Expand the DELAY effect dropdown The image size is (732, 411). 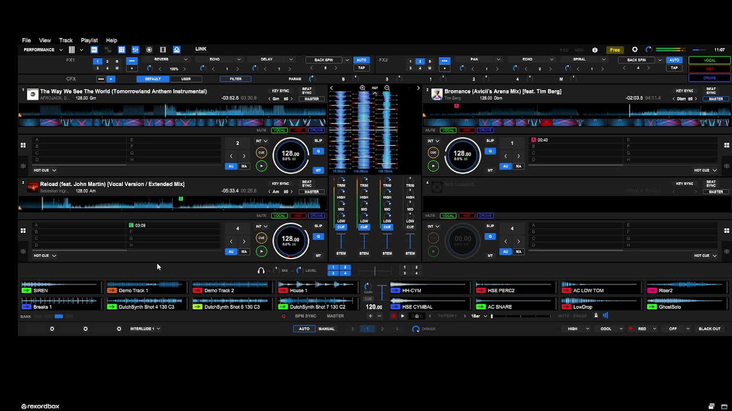point(291,59)
